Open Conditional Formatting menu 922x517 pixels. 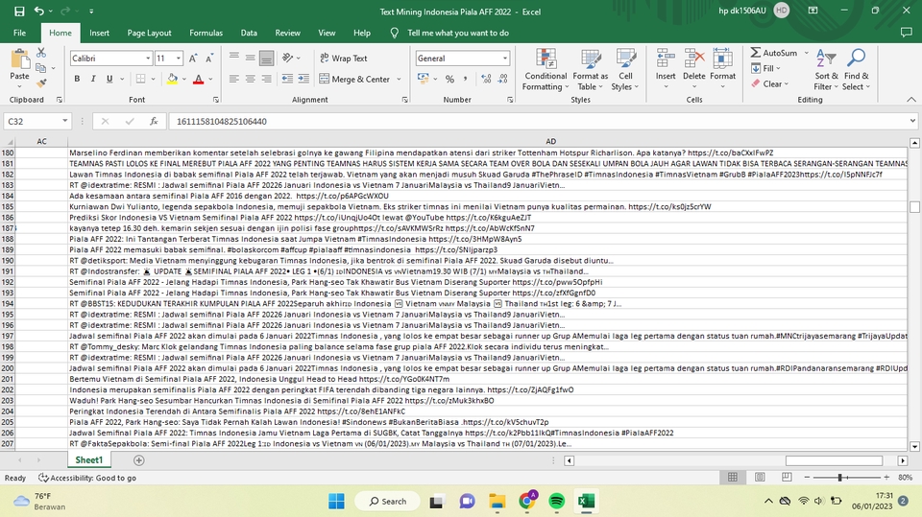[546, 70]
